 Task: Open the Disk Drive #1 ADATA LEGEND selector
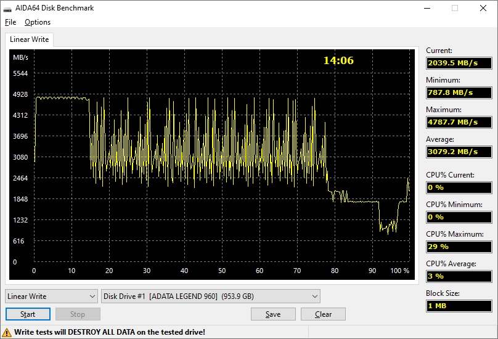click(211, 296)
